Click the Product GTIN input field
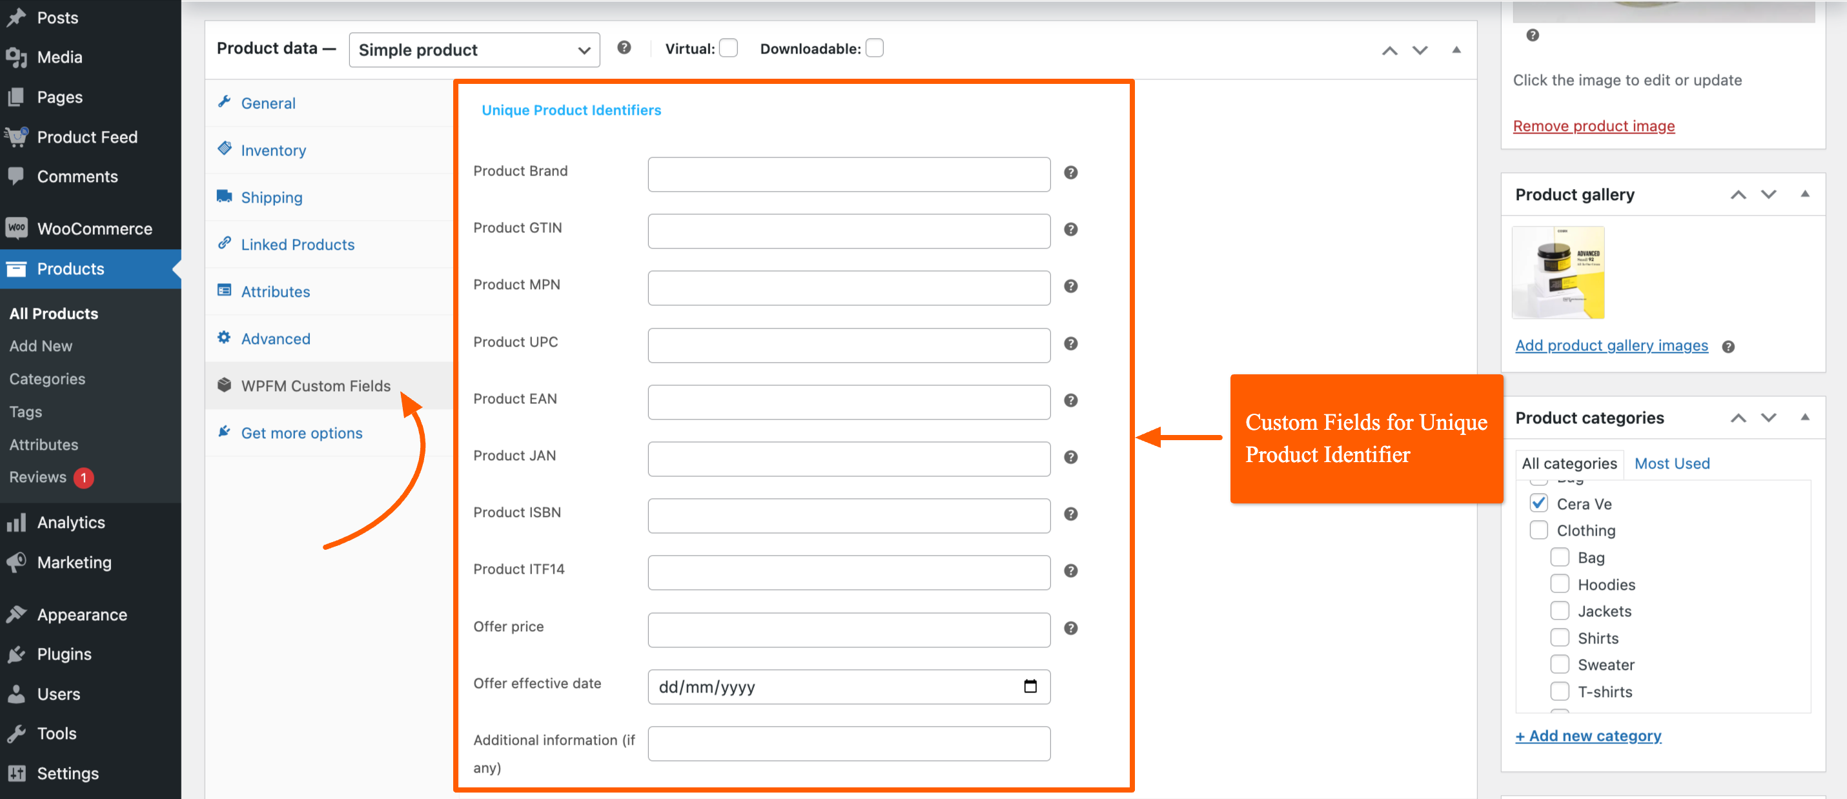Viewport: 1847px width, 799px height. click(849, 231)
